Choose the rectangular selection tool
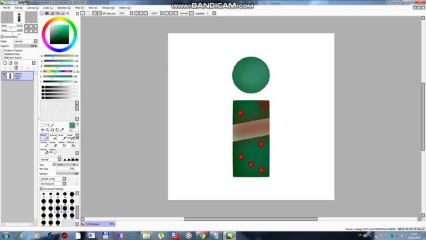The width and height of the screenshot is (426, 240). [x=43, y=125]
